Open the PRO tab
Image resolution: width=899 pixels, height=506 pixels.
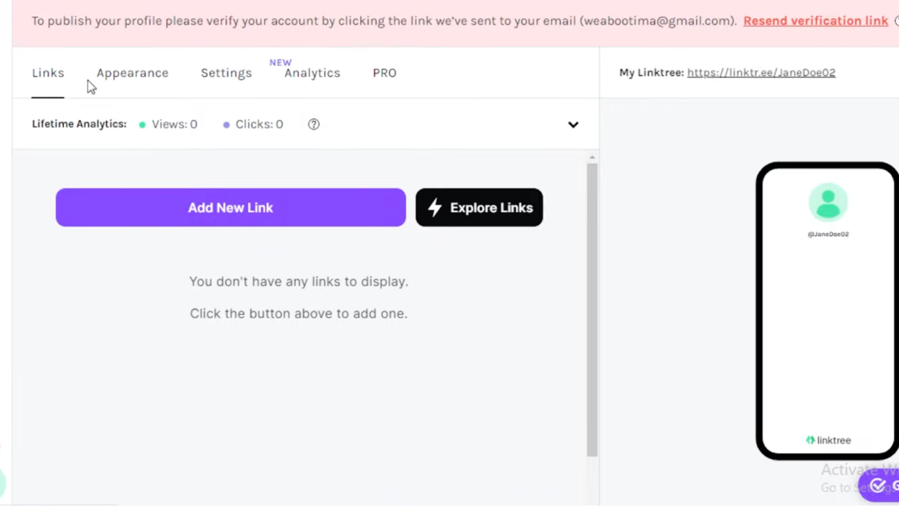pyautogui.click(x=384, y=73)
